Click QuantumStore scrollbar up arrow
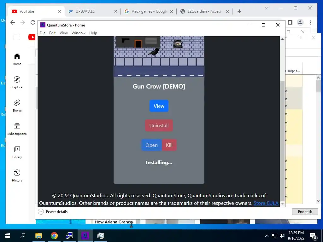This screenshot has height=242, width=323. tap(282, 39)
